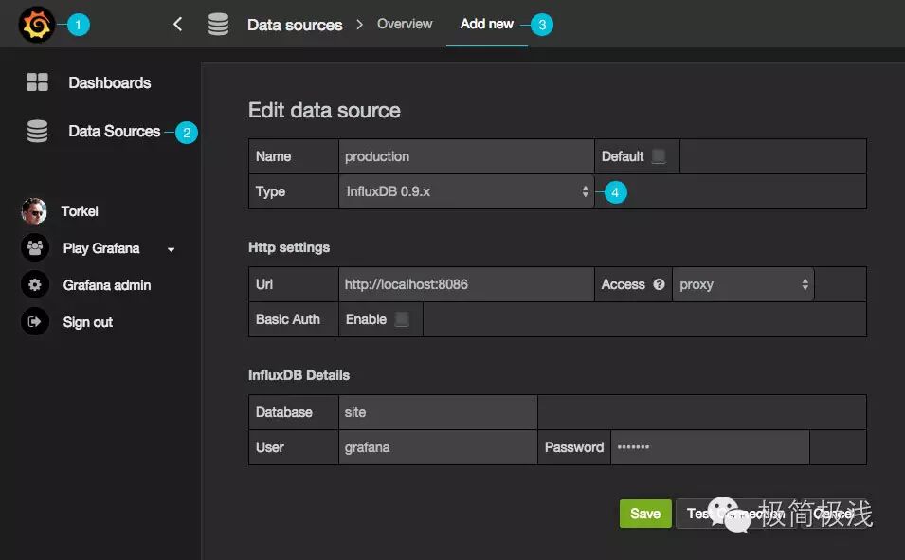This screenshot has height=560, width=905.
Task: Open Torkel profile menu entry
Action: point(80,211)
